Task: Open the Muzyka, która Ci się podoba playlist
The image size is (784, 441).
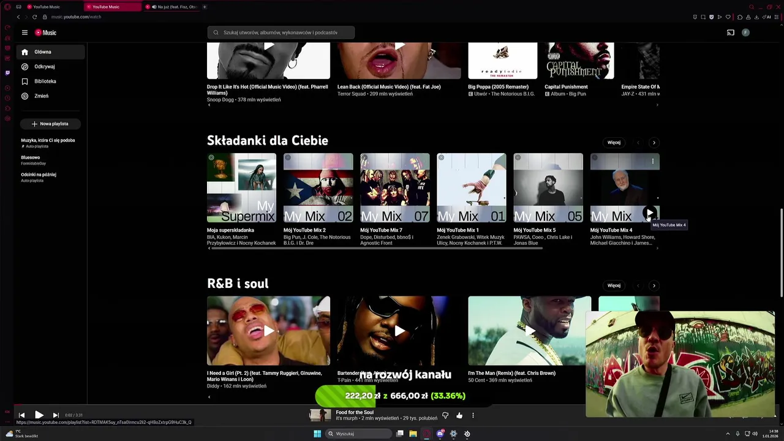Action: pos(48,143)
